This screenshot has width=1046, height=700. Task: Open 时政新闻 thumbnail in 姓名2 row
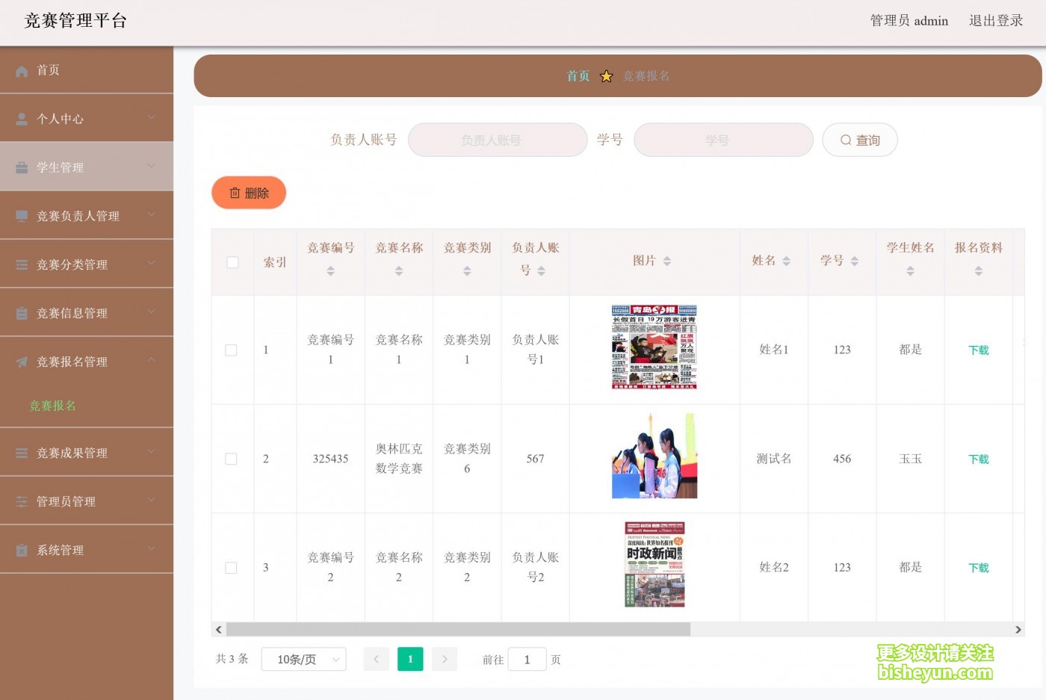click(654, 565)
